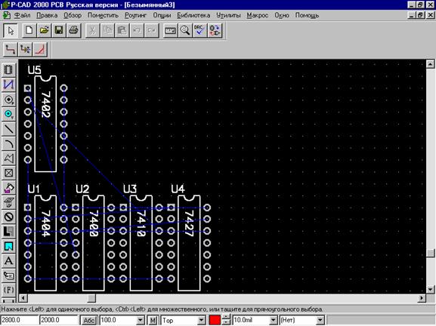This screenshot has height=326, width=436.
Task: Open the Top layer dropdown
Action: tap(202, 320)
